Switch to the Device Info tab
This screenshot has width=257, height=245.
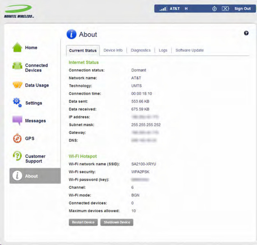tap(113, 50)
